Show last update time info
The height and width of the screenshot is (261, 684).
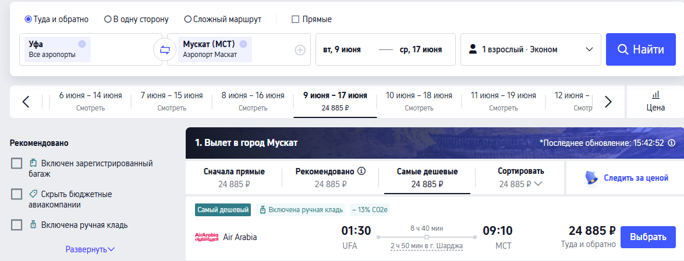[x=671, y=142]
